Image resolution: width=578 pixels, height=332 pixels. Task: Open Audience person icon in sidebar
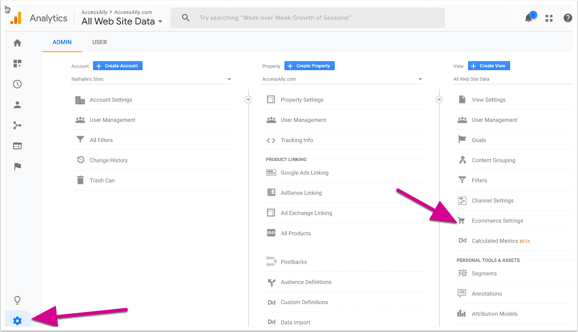click(x=17, y=105)
